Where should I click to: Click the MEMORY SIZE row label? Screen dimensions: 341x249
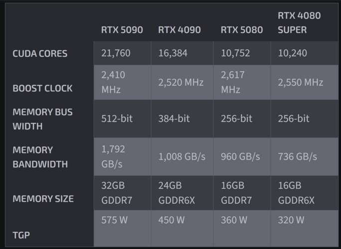(x=43, y=199)
